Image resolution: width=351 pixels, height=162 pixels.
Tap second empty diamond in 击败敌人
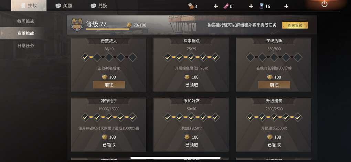pyautogui.click(x=109, y=57)
